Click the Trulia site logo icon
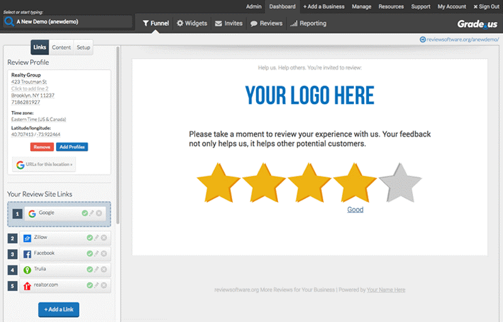 27,270
